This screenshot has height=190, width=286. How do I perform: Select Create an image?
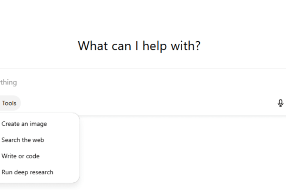coord(24,124)
